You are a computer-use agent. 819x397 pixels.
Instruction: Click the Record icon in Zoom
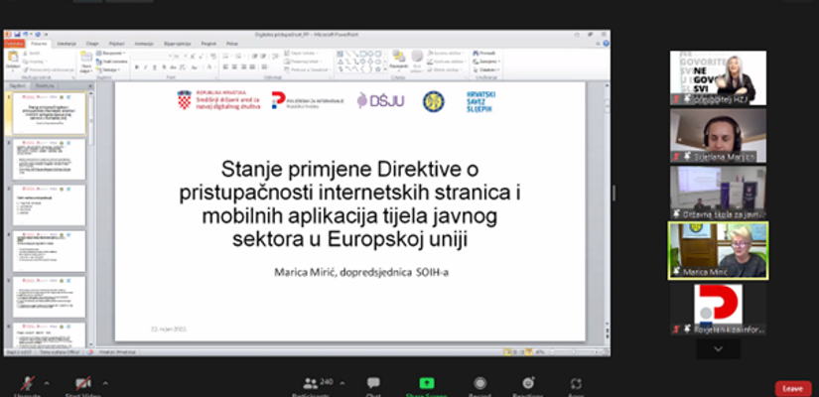pos(480,384)
